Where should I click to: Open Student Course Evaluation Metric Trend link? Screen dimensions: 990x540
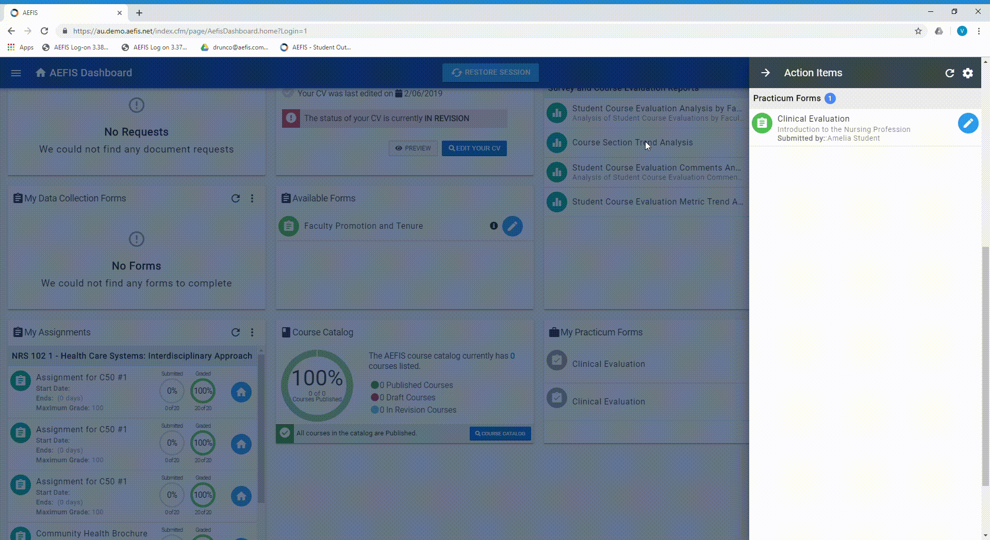pos(657,202)
